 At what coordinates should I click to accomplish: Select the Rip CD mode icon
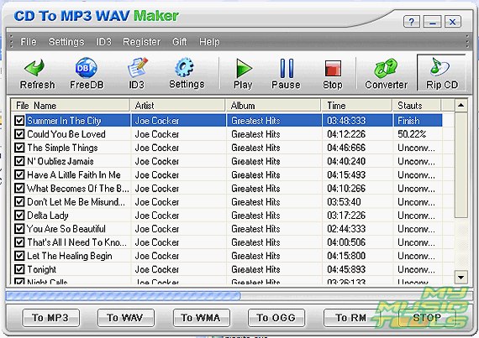(440, 66)
